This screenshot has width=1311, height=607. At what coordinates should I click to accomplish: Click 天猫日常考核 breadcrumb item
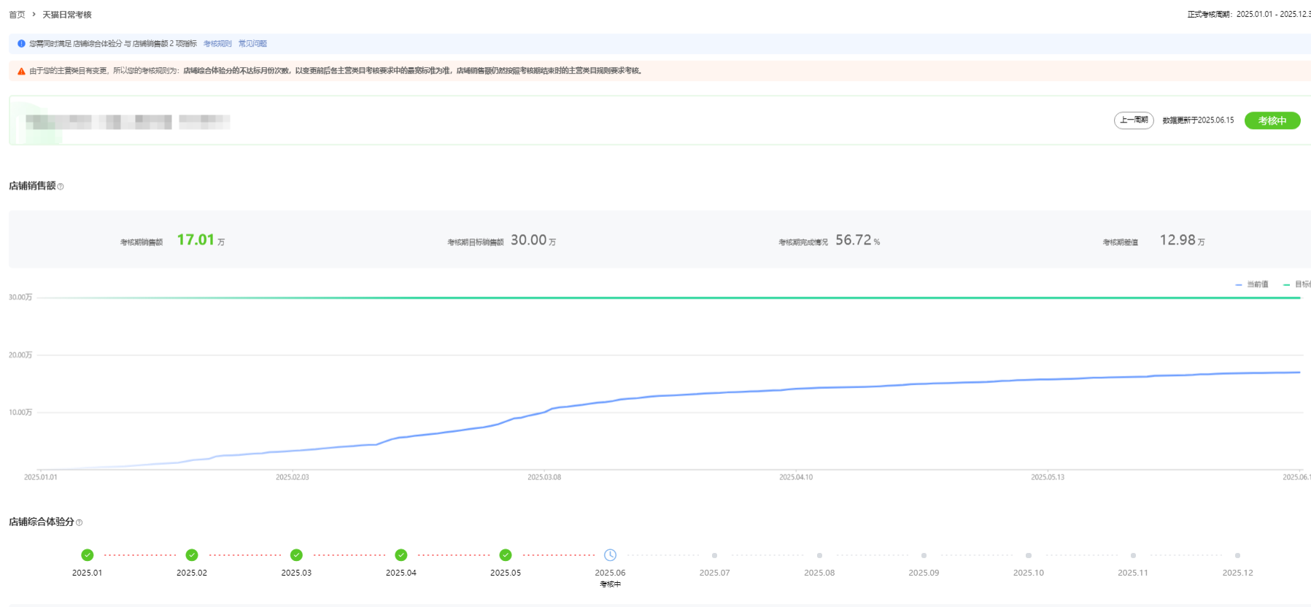67,15
